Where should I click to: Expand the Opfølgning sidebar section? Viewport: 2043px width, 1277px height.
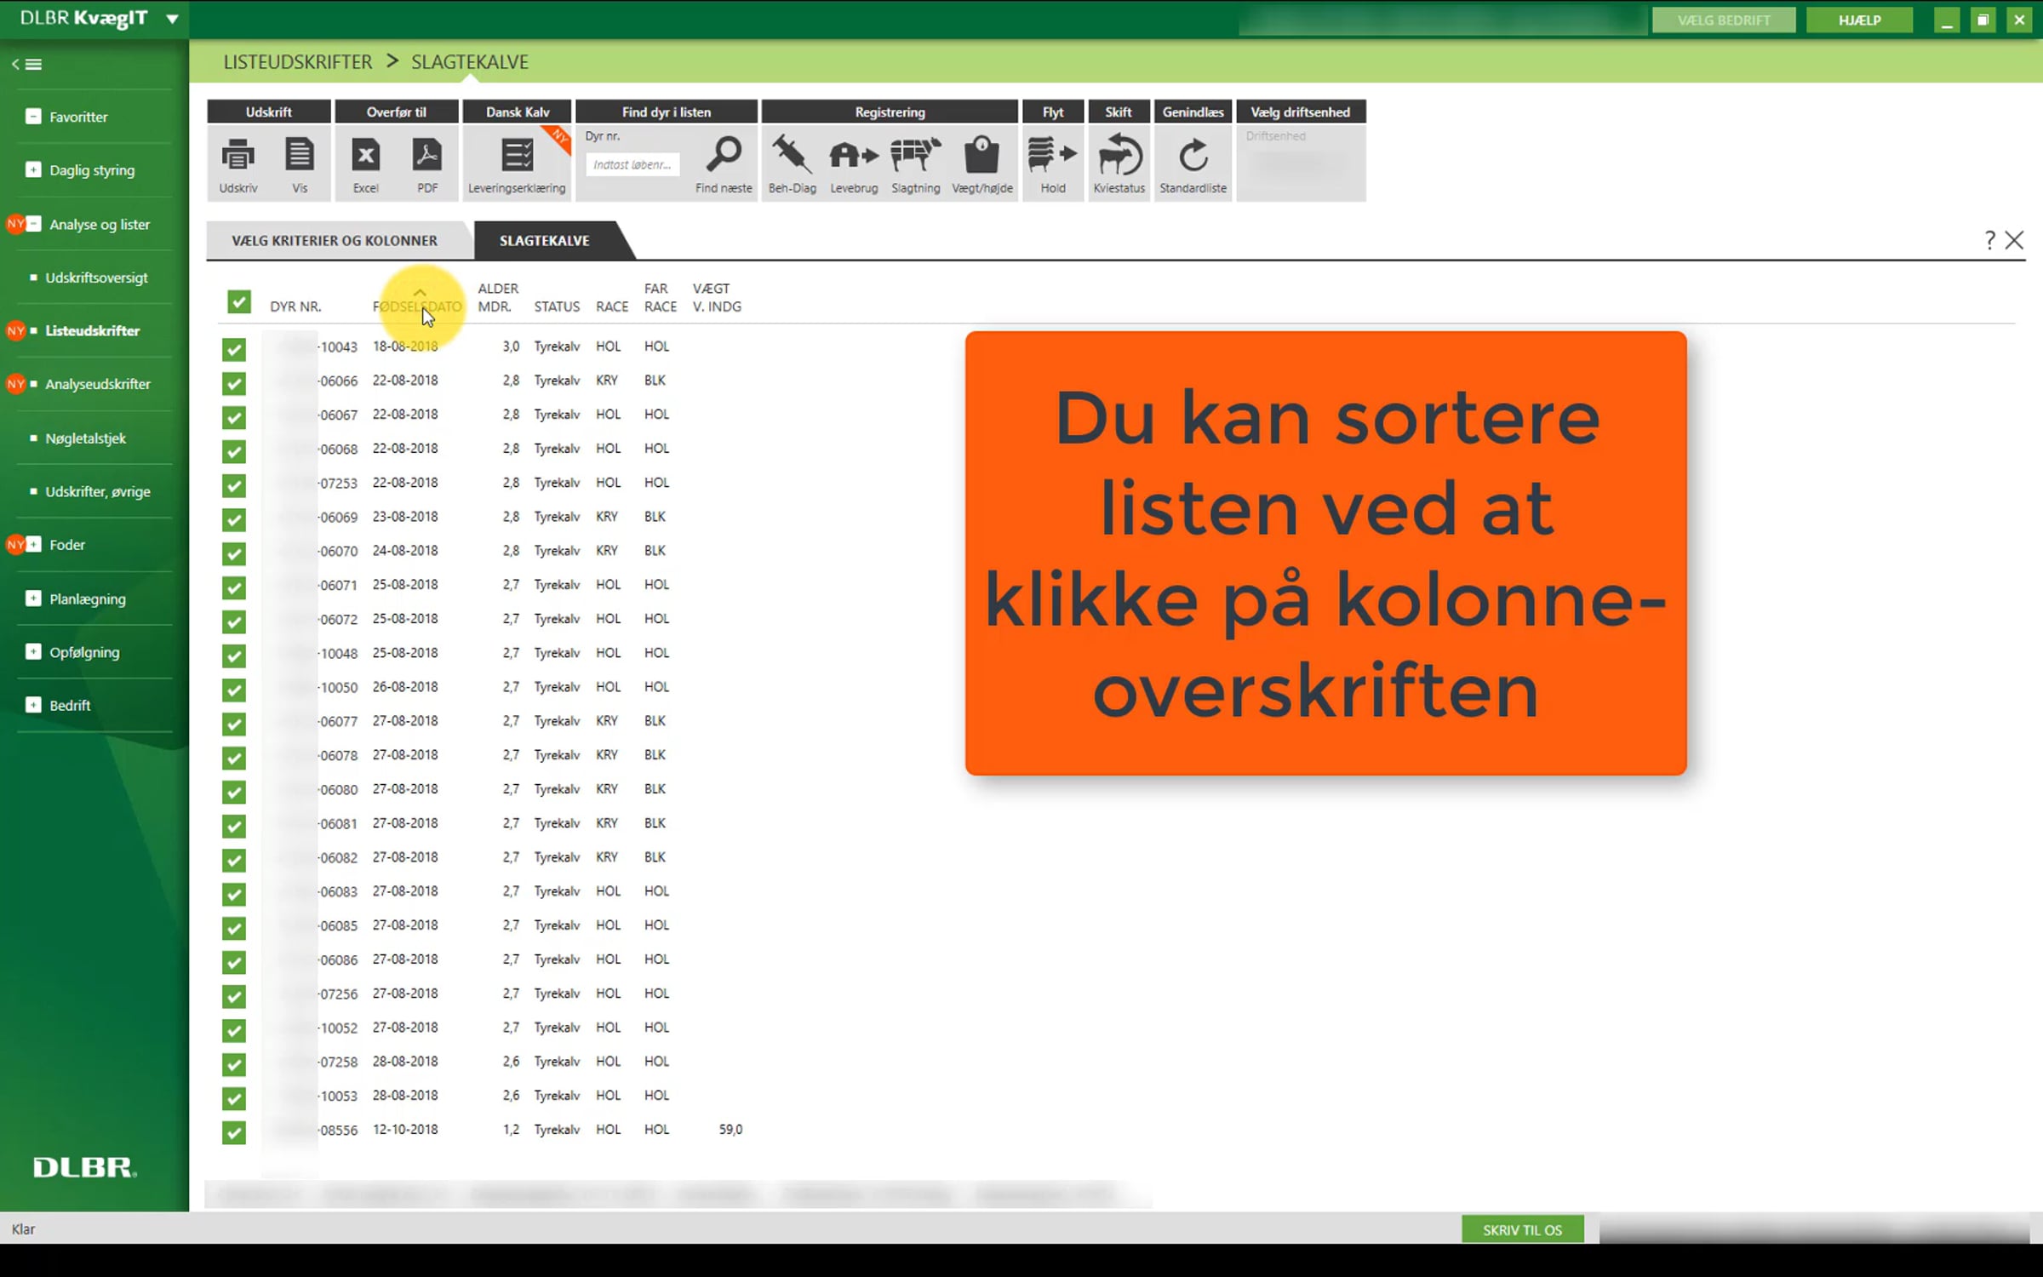coord(33,651)
